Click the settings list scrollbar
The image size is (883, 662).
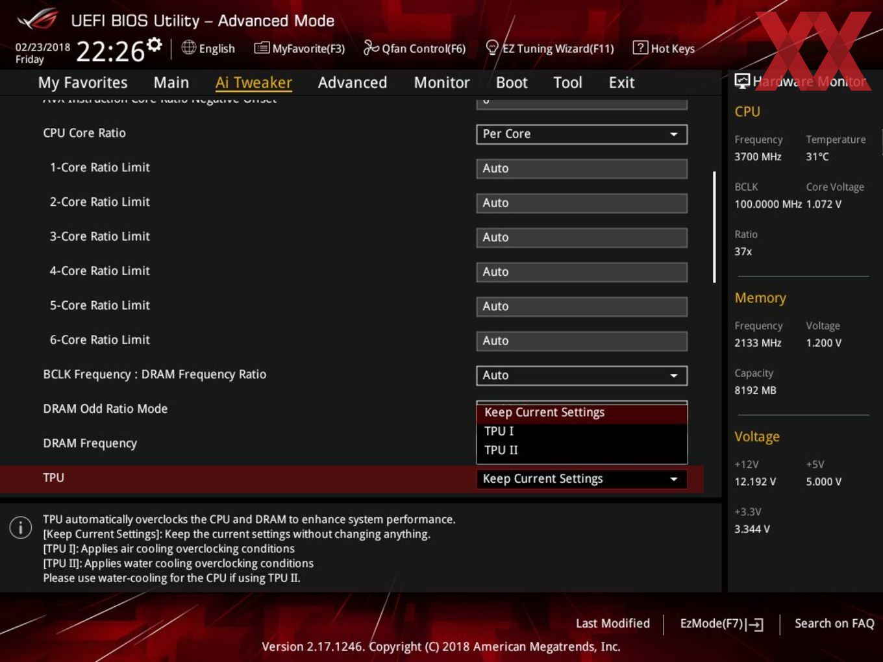coord(714,227)
